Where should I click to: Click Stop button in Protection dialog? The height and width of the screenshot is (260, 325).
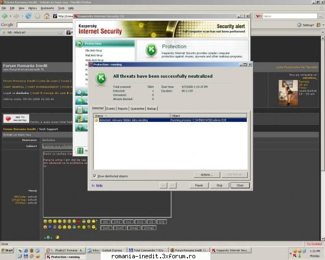coord(219,185)
